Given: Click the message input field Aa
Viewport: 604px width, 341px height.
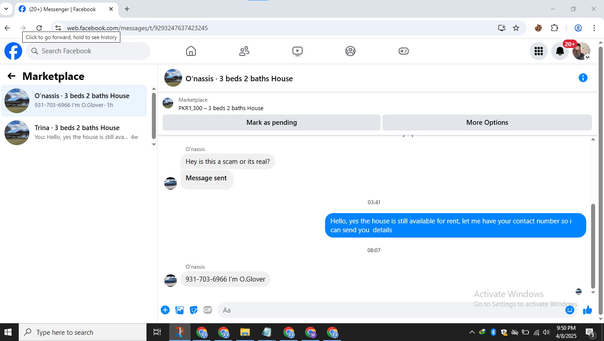Looking at the screenshot, I should (391, 310).
